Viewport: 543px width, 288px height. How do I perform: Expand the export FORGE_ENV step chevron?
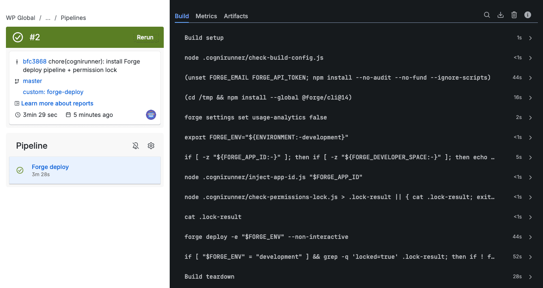pyautogui.click(x=531, y=137)
